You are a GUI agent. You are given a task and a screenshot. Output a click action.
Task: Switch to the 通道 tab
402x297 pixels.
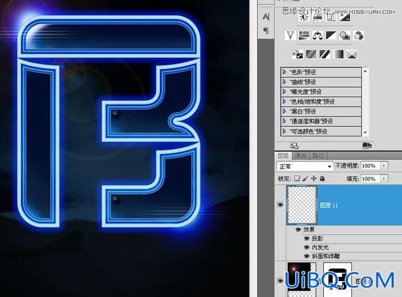click(300, 155)
